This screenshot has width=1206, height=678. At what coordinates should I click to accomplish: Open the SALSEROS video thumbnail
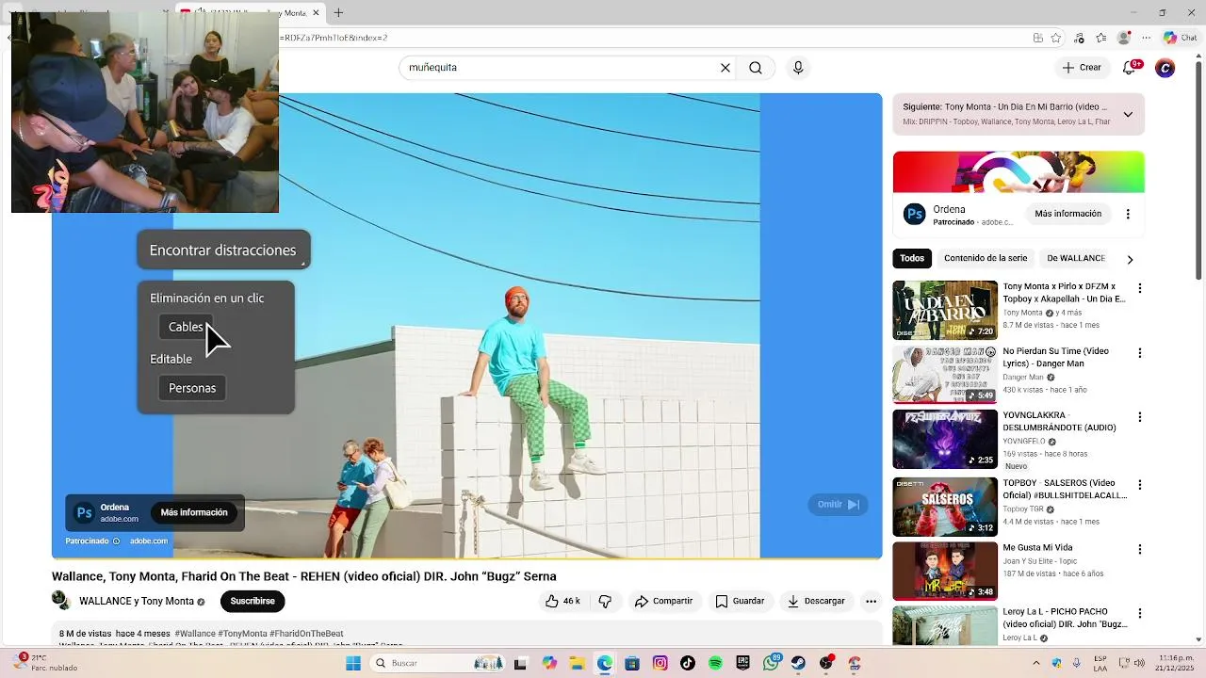click(x=945, y=507)
